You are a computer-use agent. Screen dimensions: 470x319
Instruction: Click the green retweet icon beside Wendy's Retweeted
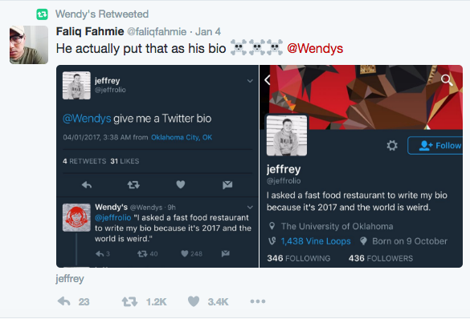[x=42, y=14]
